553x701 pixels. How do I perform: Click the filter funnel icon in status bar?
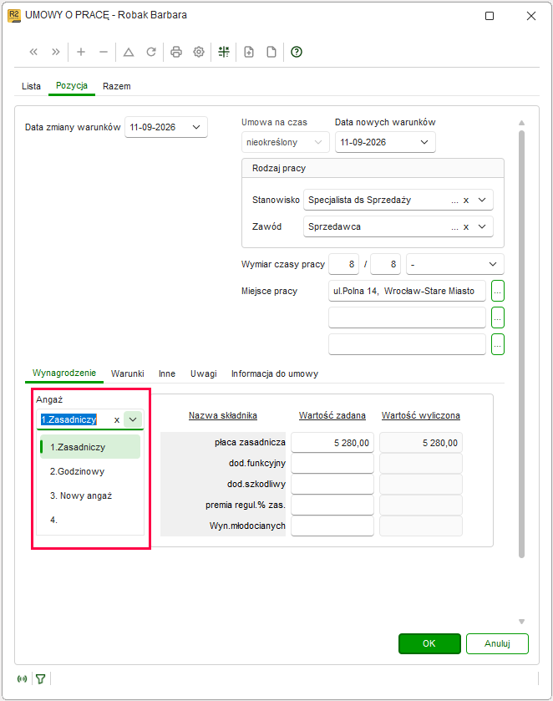(x=41, y=679)
